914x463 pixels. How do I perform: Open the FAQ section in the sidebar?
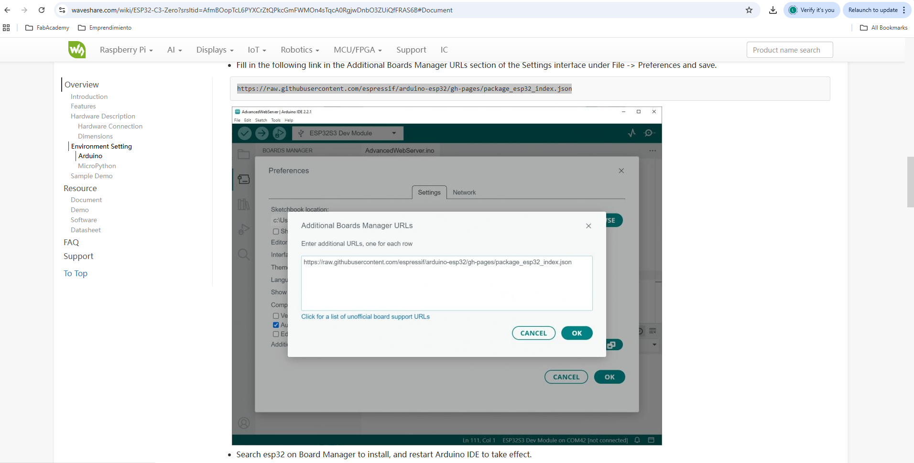[x=71, y=243]
